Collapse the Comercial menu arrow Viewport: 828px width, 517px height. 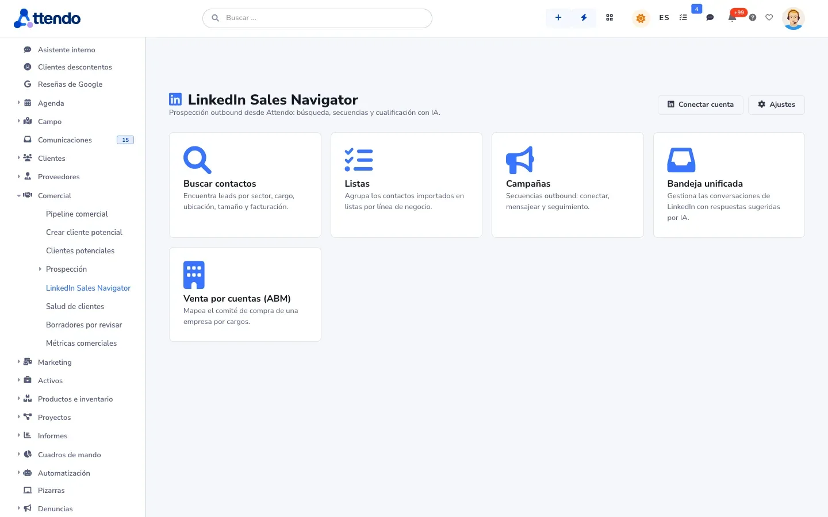(18, 195)
